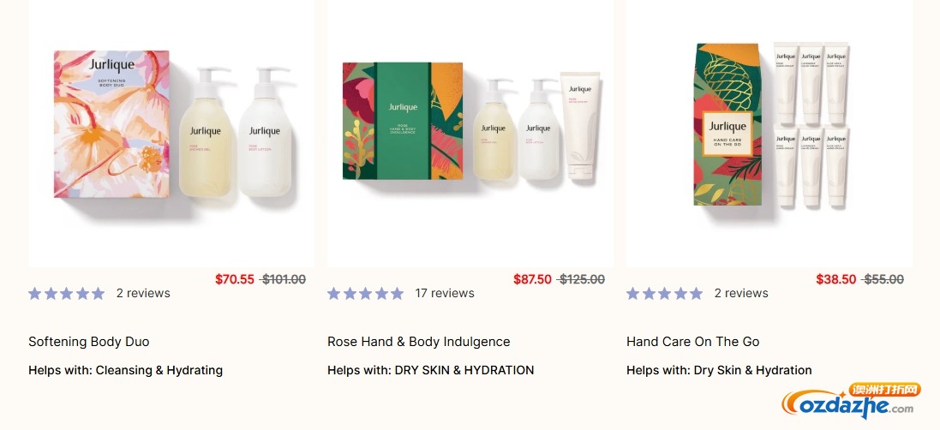Click the Helps with: Cleansing & Hydrating text
Image resolution: width=940 pixels, height=430 pixels.
pyautogui.click(x=125, y=371)
